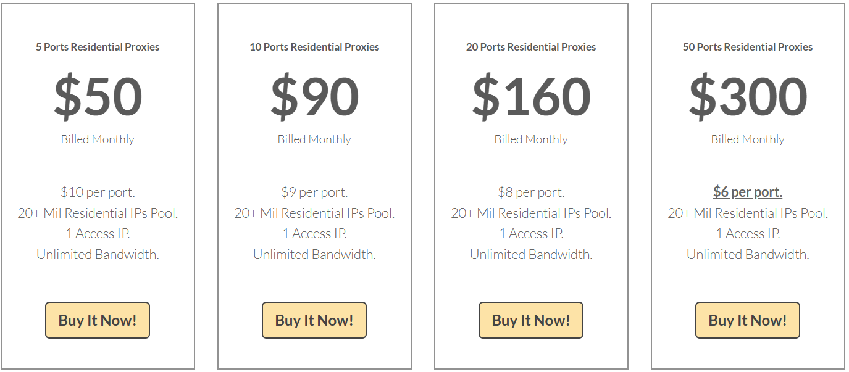Click Billed Monthly under the $50 price
Screen dimensions: 849x372
pos(98,139)
